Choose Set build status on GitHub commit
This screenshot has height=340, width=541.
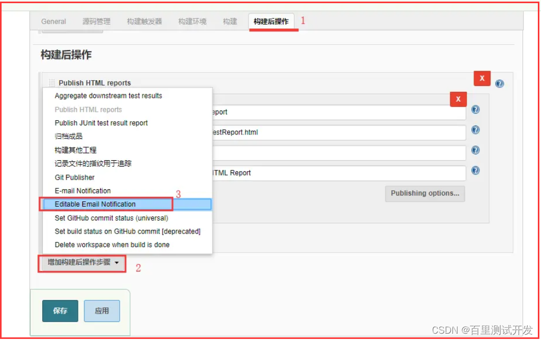click(127, 231)
